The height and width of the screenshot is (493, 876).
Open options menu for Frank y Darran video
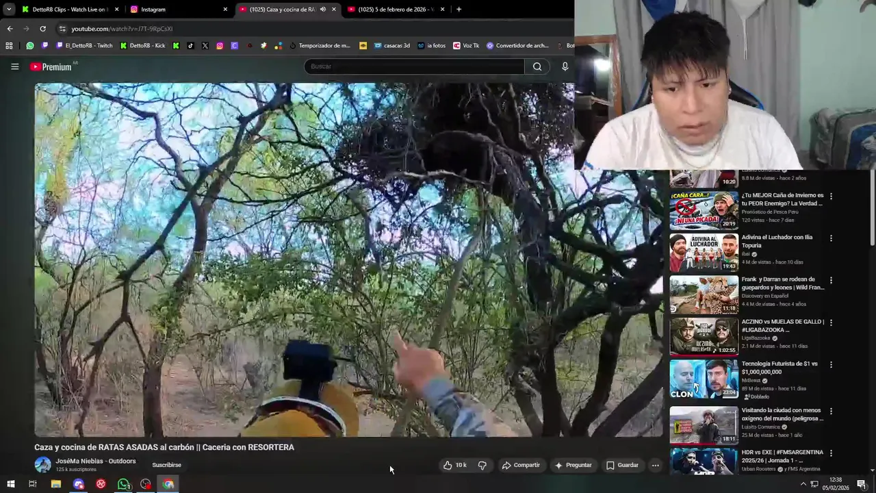click(x=831, y=280)
